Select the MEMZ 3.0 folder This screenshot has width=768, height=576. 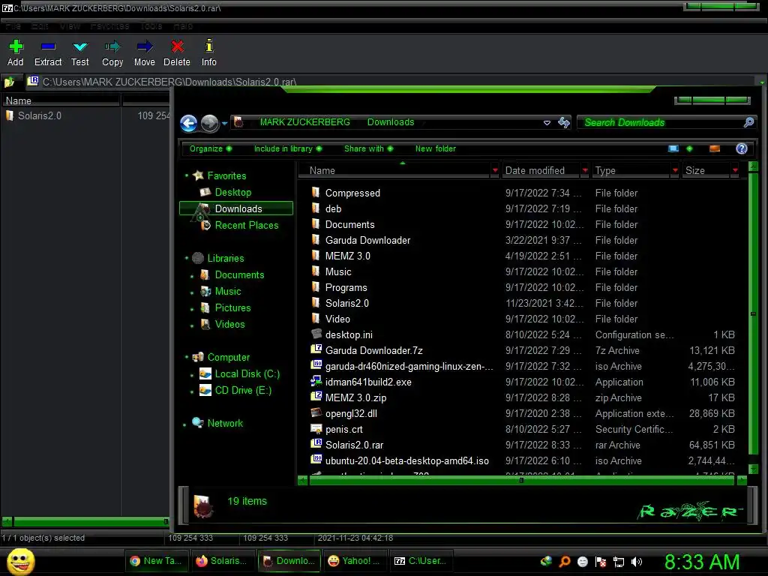point(347,256)
